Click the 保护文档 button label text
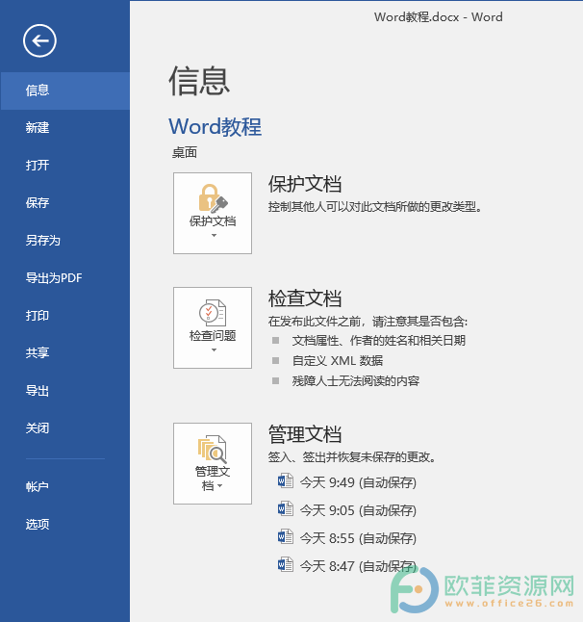This screenshot has height=622, width=583. click(x=213, y=221)
